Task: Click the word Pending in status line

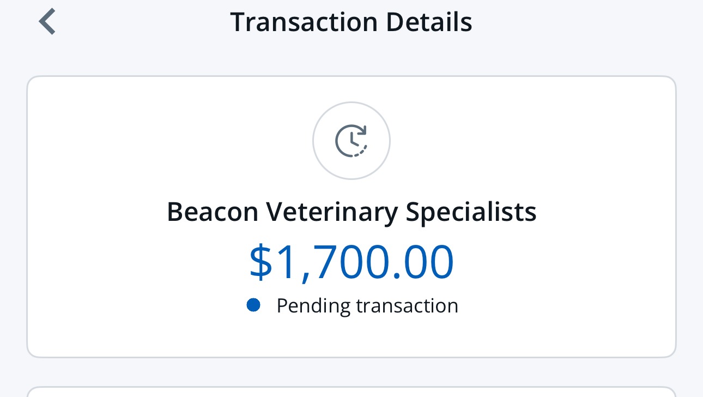Action: [313, 306]
